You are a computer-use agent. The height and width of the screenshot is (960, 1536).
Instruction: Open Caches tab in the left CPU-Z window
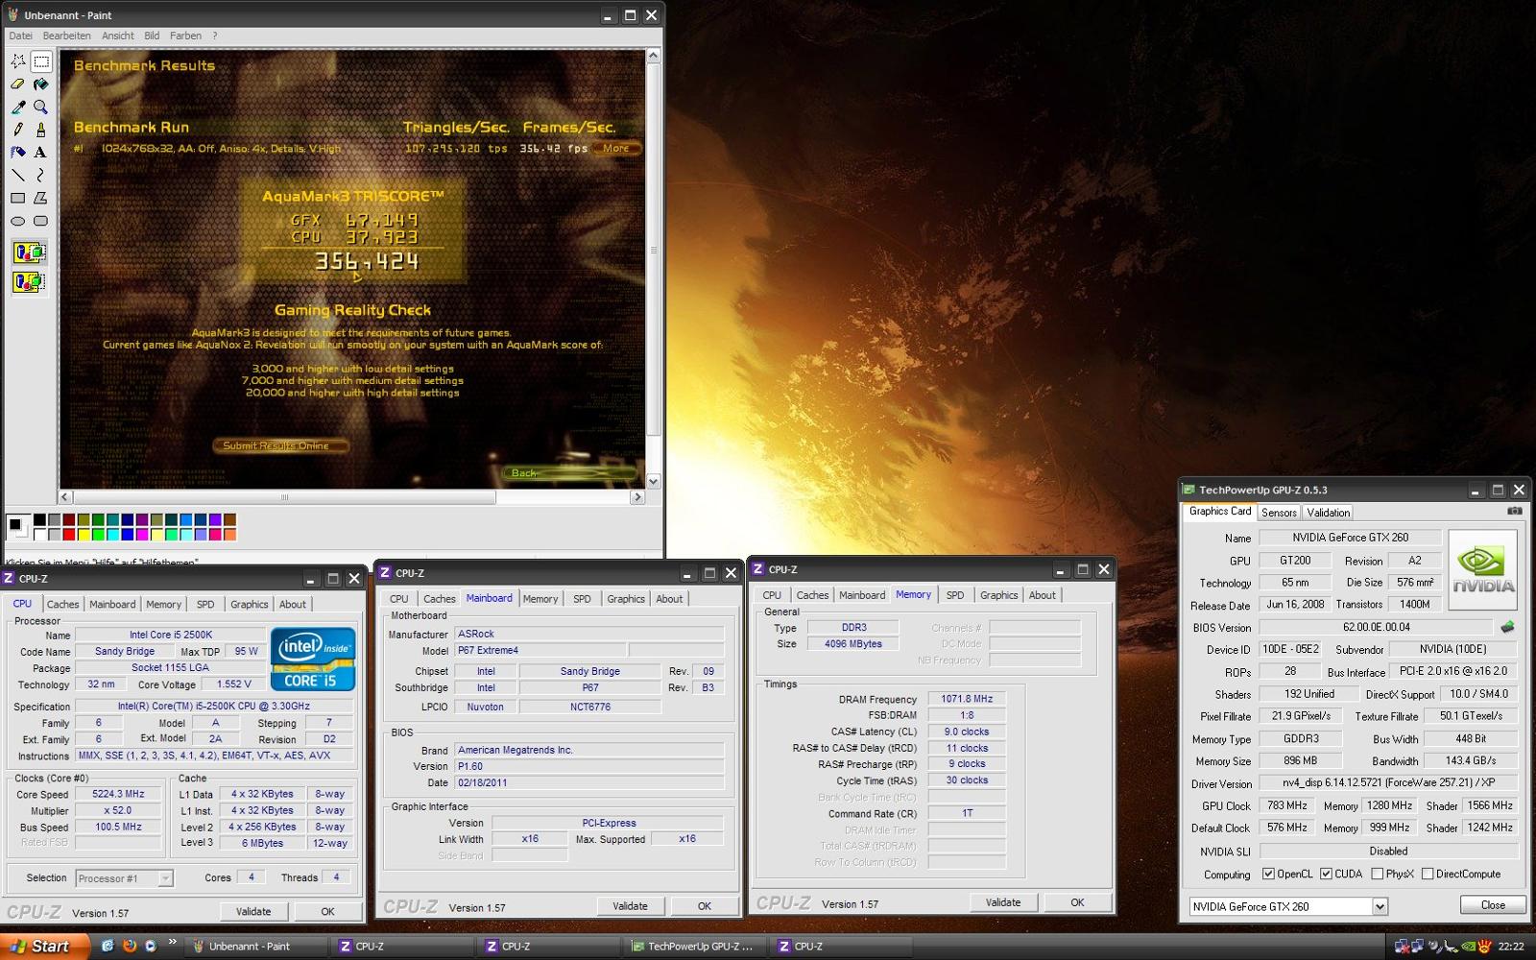click(62, 604)
